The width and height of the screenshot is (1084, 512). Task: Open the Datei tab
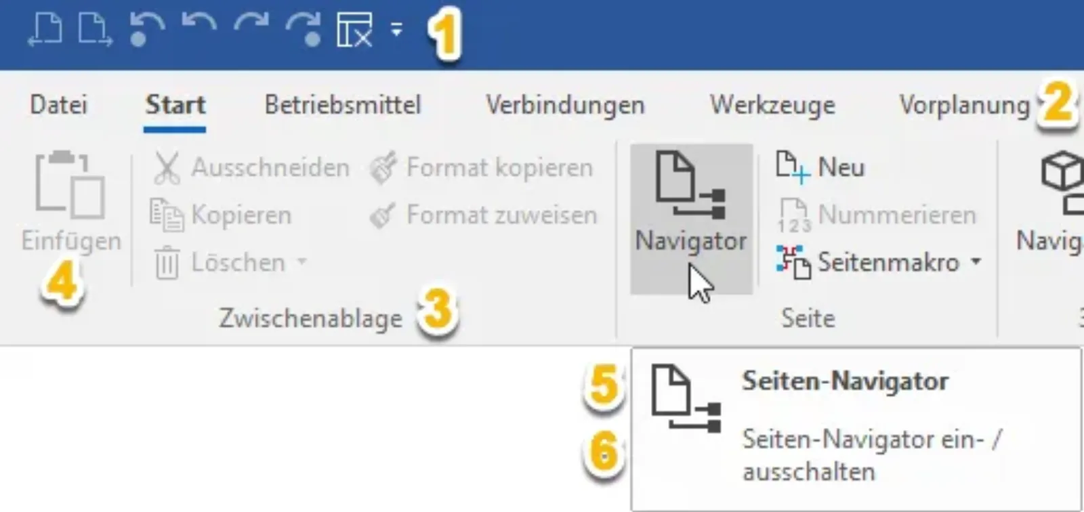59,105
